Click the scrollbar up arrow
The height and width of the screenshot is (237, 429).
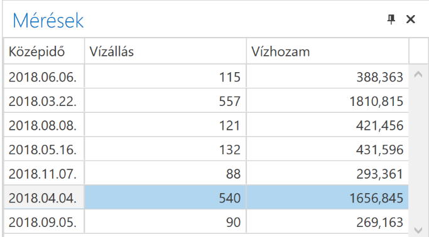(x=418, y=75)
